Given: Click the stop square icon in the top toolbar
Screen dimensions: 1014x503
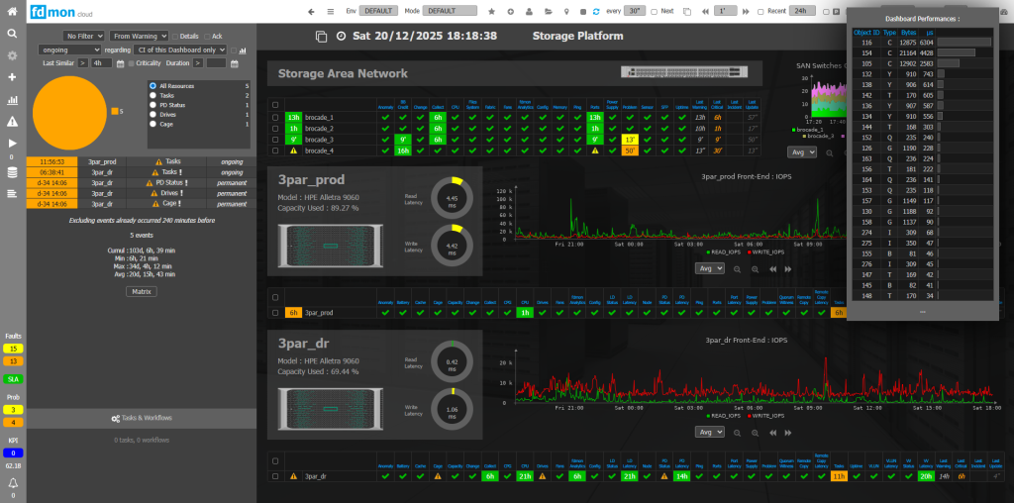Looking at the screenshot, I should (583, 12).
